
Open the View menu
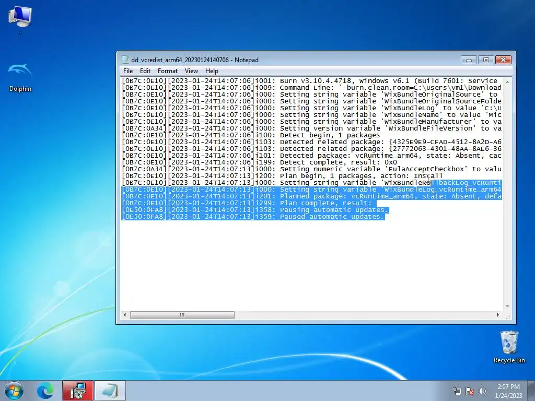click(191, 71)
